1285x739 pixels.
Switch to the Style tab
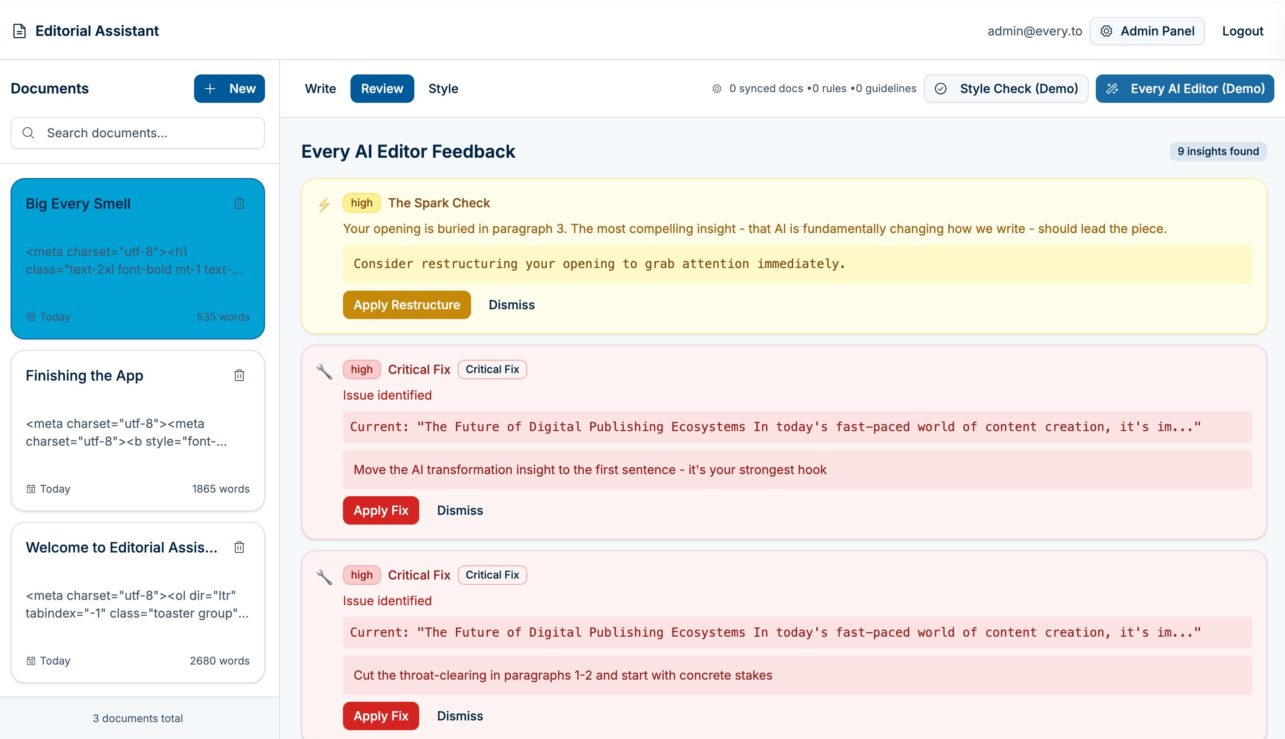pyautogui.click(x=443, y=89)
